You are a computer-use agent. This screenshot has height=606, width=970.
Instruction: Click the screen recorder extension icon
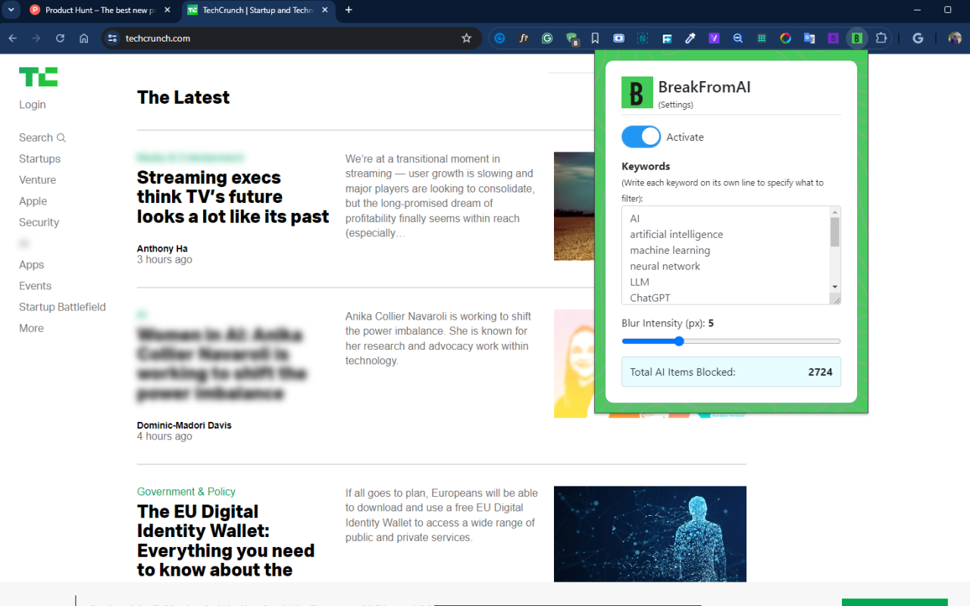coord(619,38)
